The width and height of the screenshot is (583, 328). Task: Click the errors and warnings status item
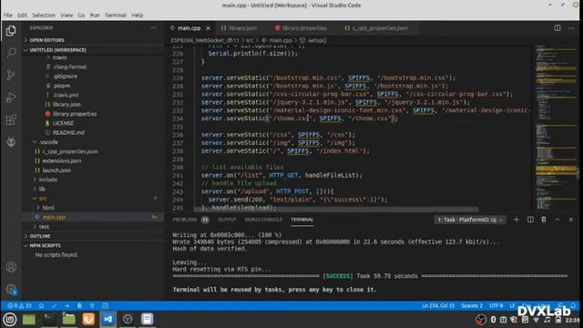point(19,306)
